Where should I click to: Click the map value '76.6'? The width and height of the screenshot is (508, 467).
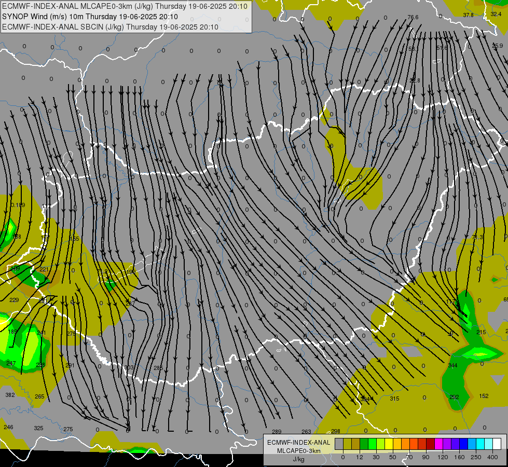coord(413,17)
